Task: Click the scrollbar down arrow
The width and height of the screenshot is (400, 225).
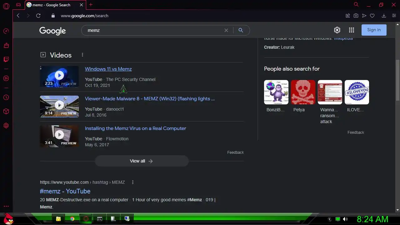Action: coord(397,210)
